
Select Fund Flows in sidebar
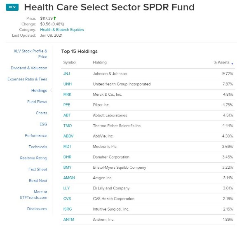click(37, 102)
